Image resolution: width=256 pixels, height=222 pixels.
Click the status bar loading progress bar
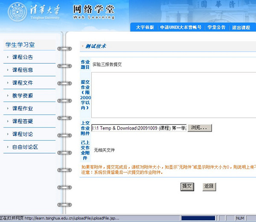pos(198,218)
